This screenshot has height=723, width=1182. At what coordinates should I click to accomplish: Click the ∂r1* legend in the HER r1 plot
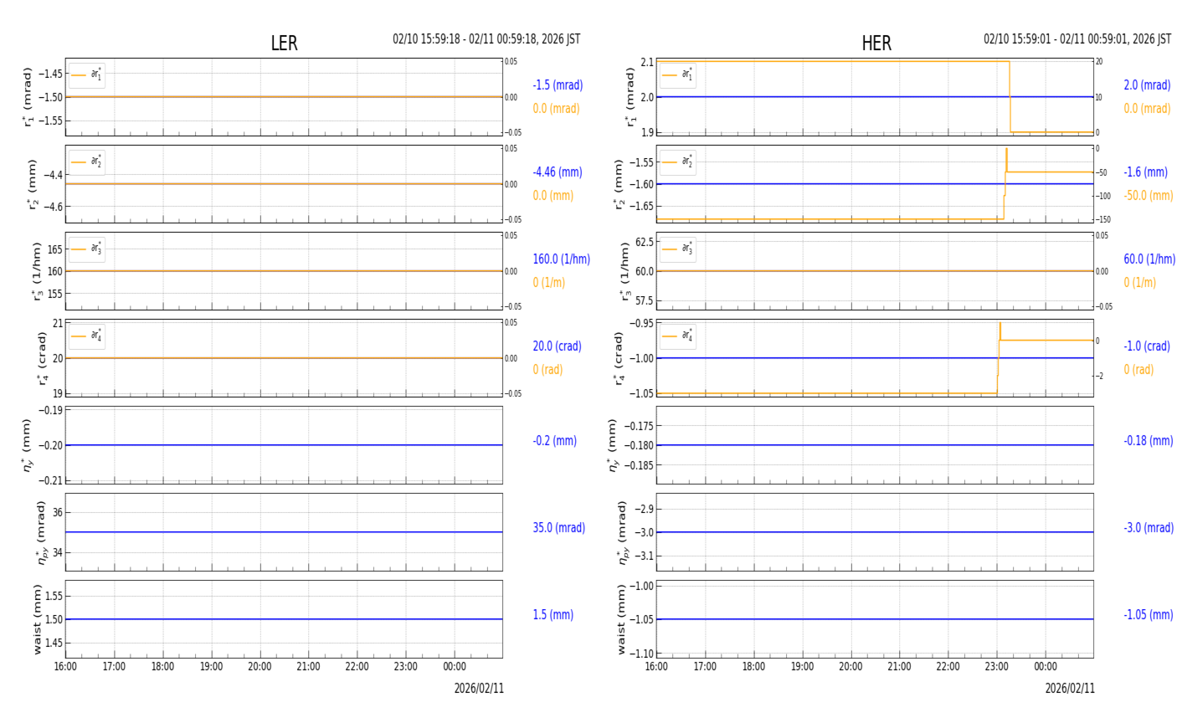click(678, 75)
